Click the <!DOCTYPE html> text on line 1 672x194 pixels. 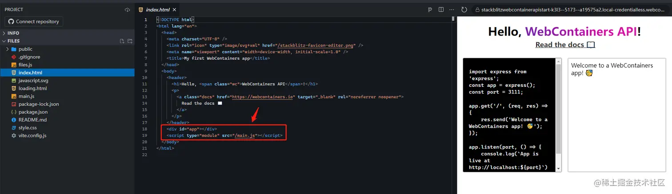pyautogui.click(x=176, y=19)
